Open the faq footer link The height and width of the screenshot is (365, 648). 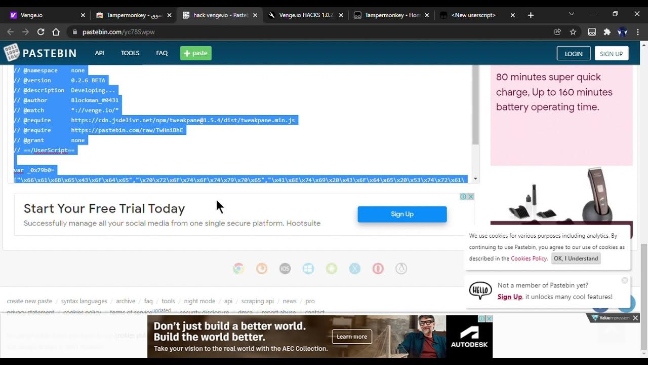[x=148, y=301]
